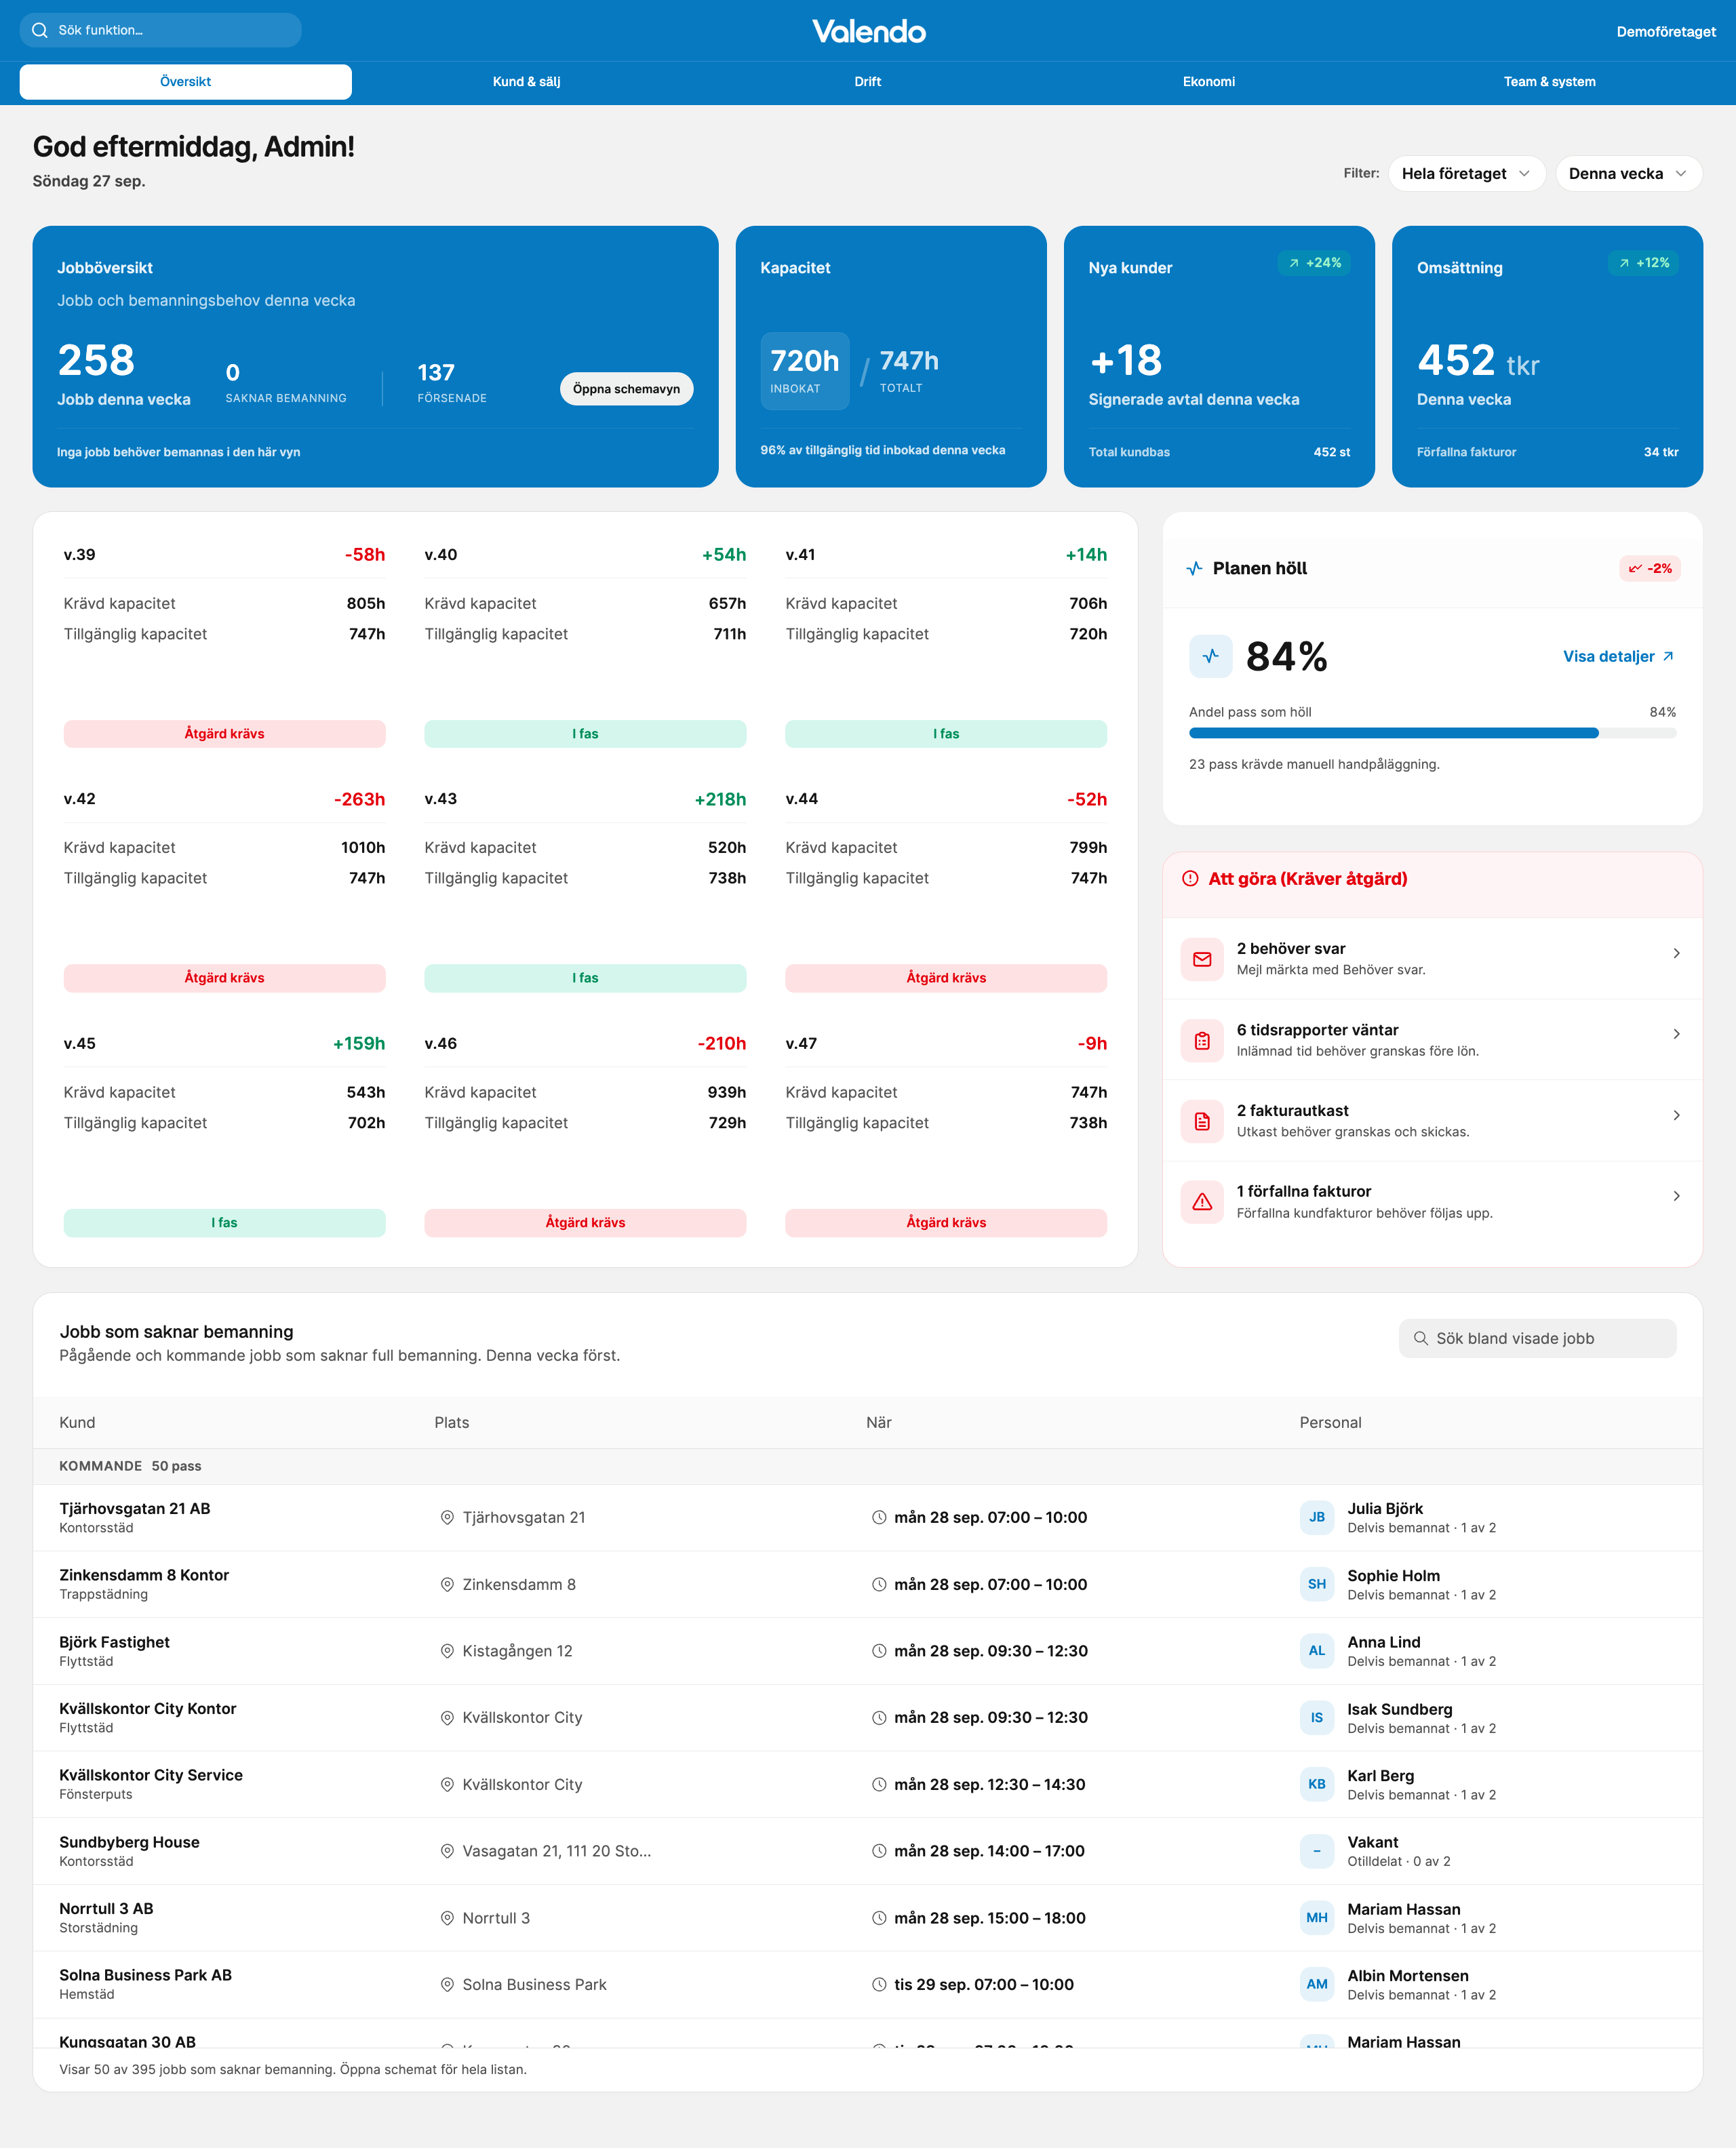The height and width of the screenshot is (2148, 1736).
Task: Click the location pin beside Tjärhovsgatan 21
Action: point(447,1517)
